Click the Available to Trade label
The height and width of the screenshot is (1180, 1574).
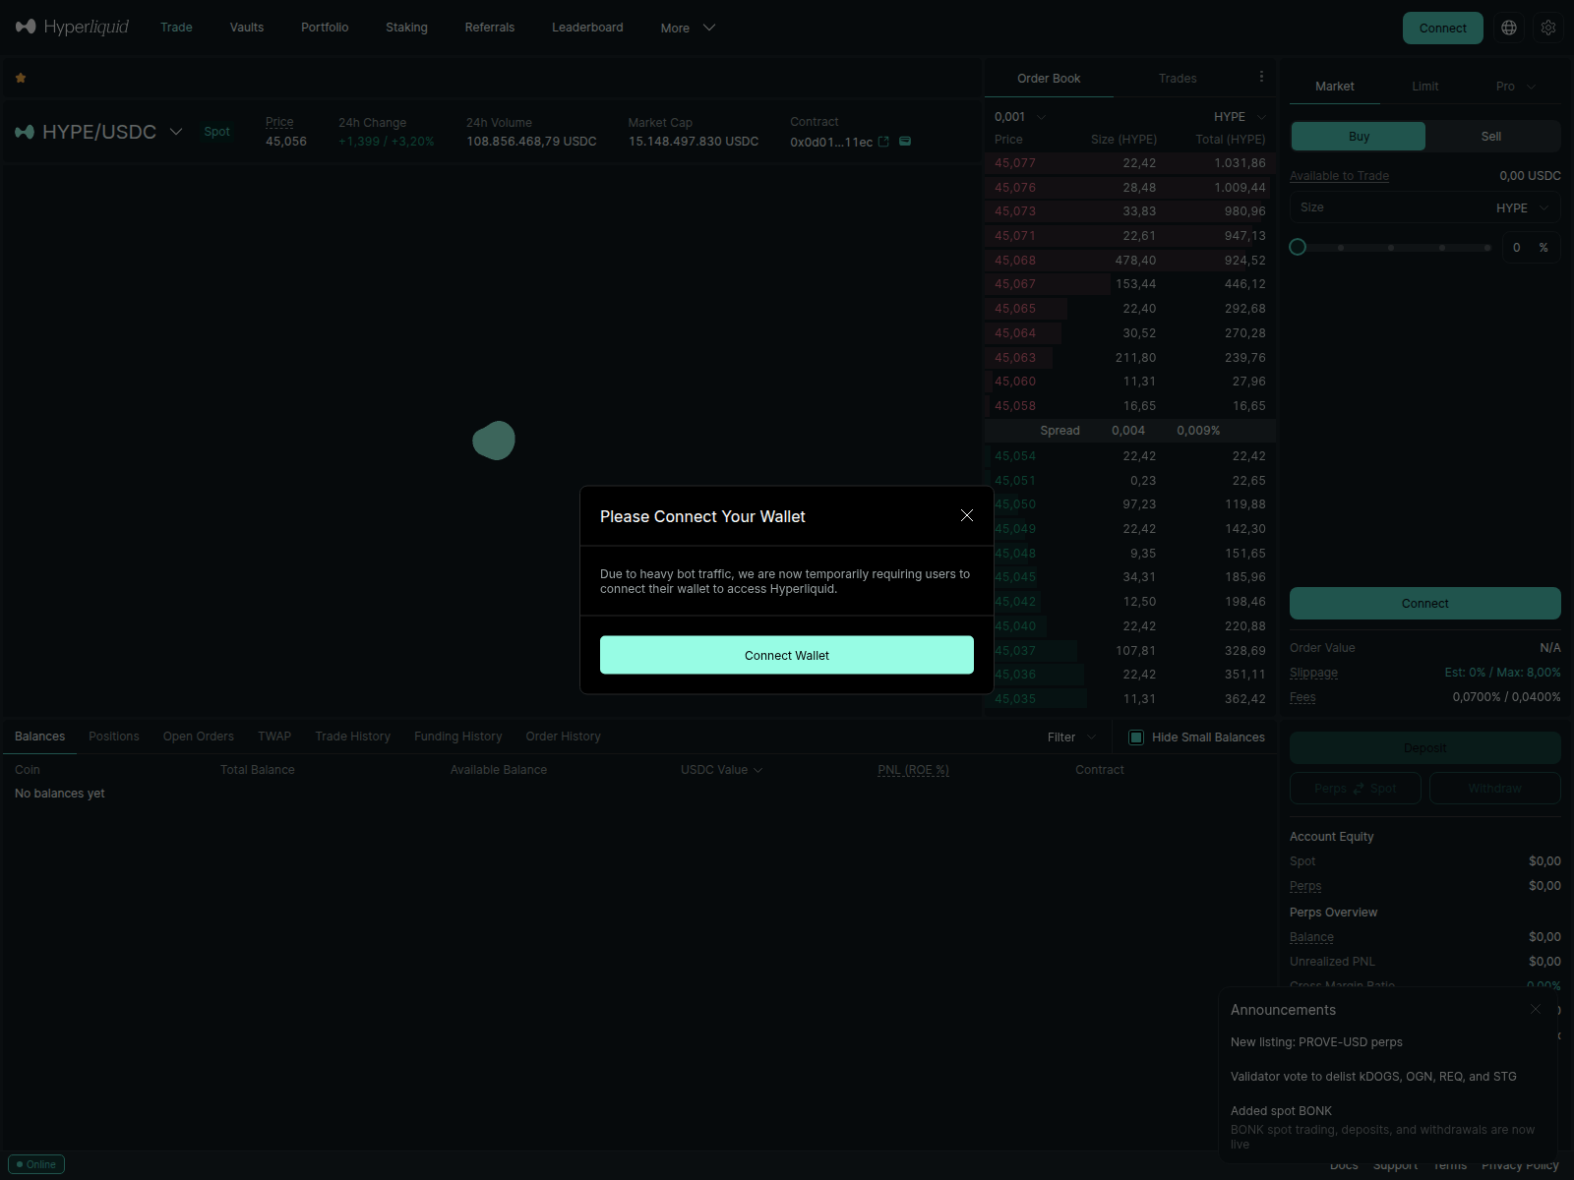tap(1339, 176)
